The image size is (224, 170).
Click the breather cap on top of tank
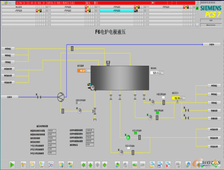[108, 63]
